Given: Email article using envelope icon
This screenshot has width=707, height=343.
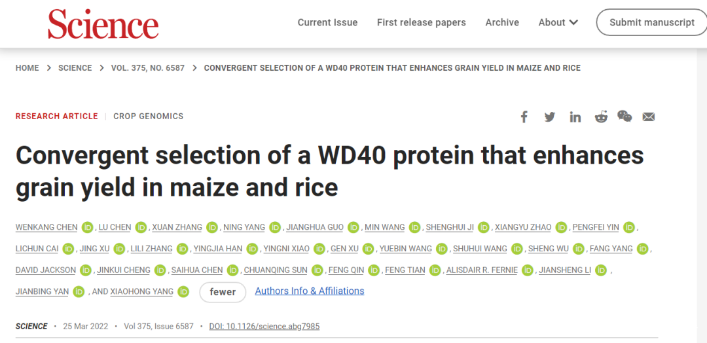Looking at the screenshot, I should click(649, 117).
